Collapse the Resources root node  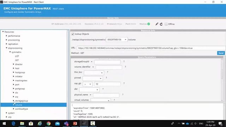[3, 32]
